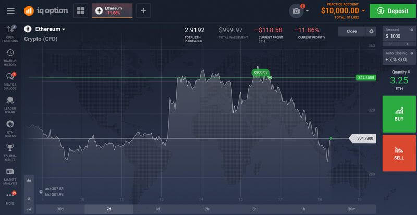417x215 pixels.
Task: Expand the camera dropdown arrow
Action: (x=308, y=11)
